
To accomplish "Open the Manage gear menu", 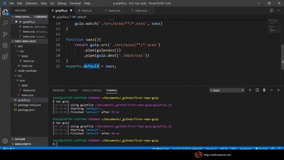I will pos(5,141).
